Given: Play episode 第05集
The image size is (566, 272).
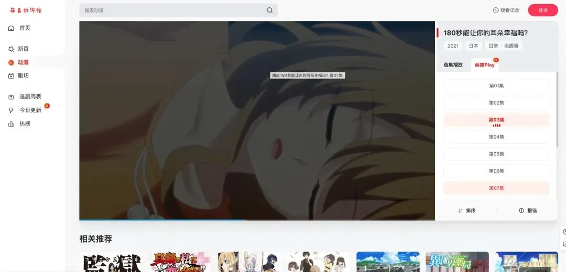Looking at the screenshot, I should click(x=496, y=154).
